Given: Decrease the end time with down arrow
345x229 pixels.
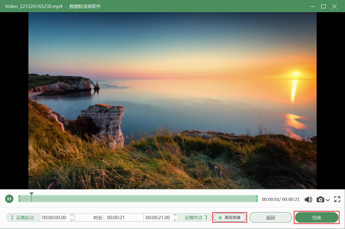Looking at the screenshot, I should (x=175, y=220).
